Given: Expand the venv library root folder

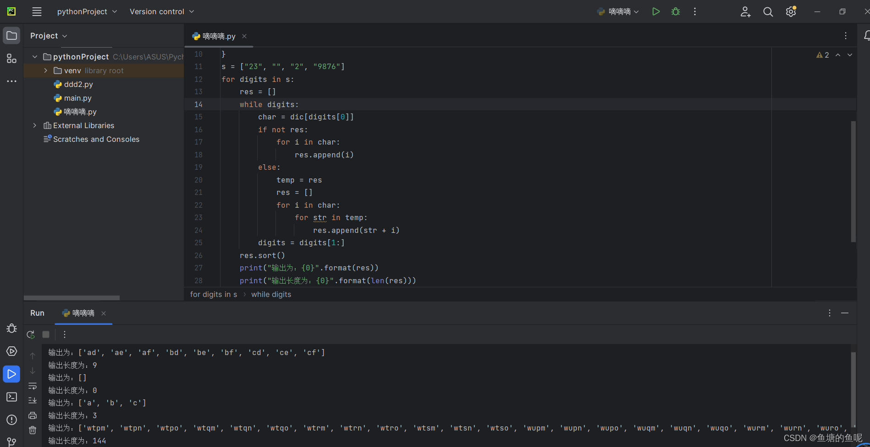Looking at the screenshot, I should click(x=46, y=70).
